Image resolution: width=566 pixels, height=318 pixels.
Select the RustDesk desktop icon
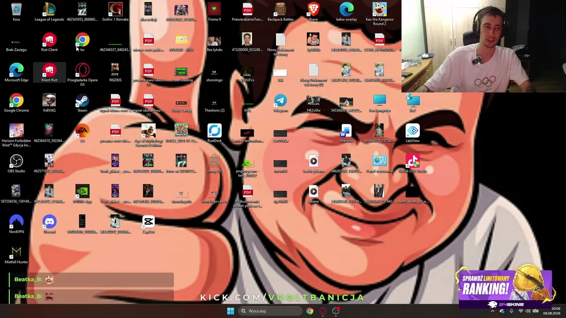click(214, 134)
